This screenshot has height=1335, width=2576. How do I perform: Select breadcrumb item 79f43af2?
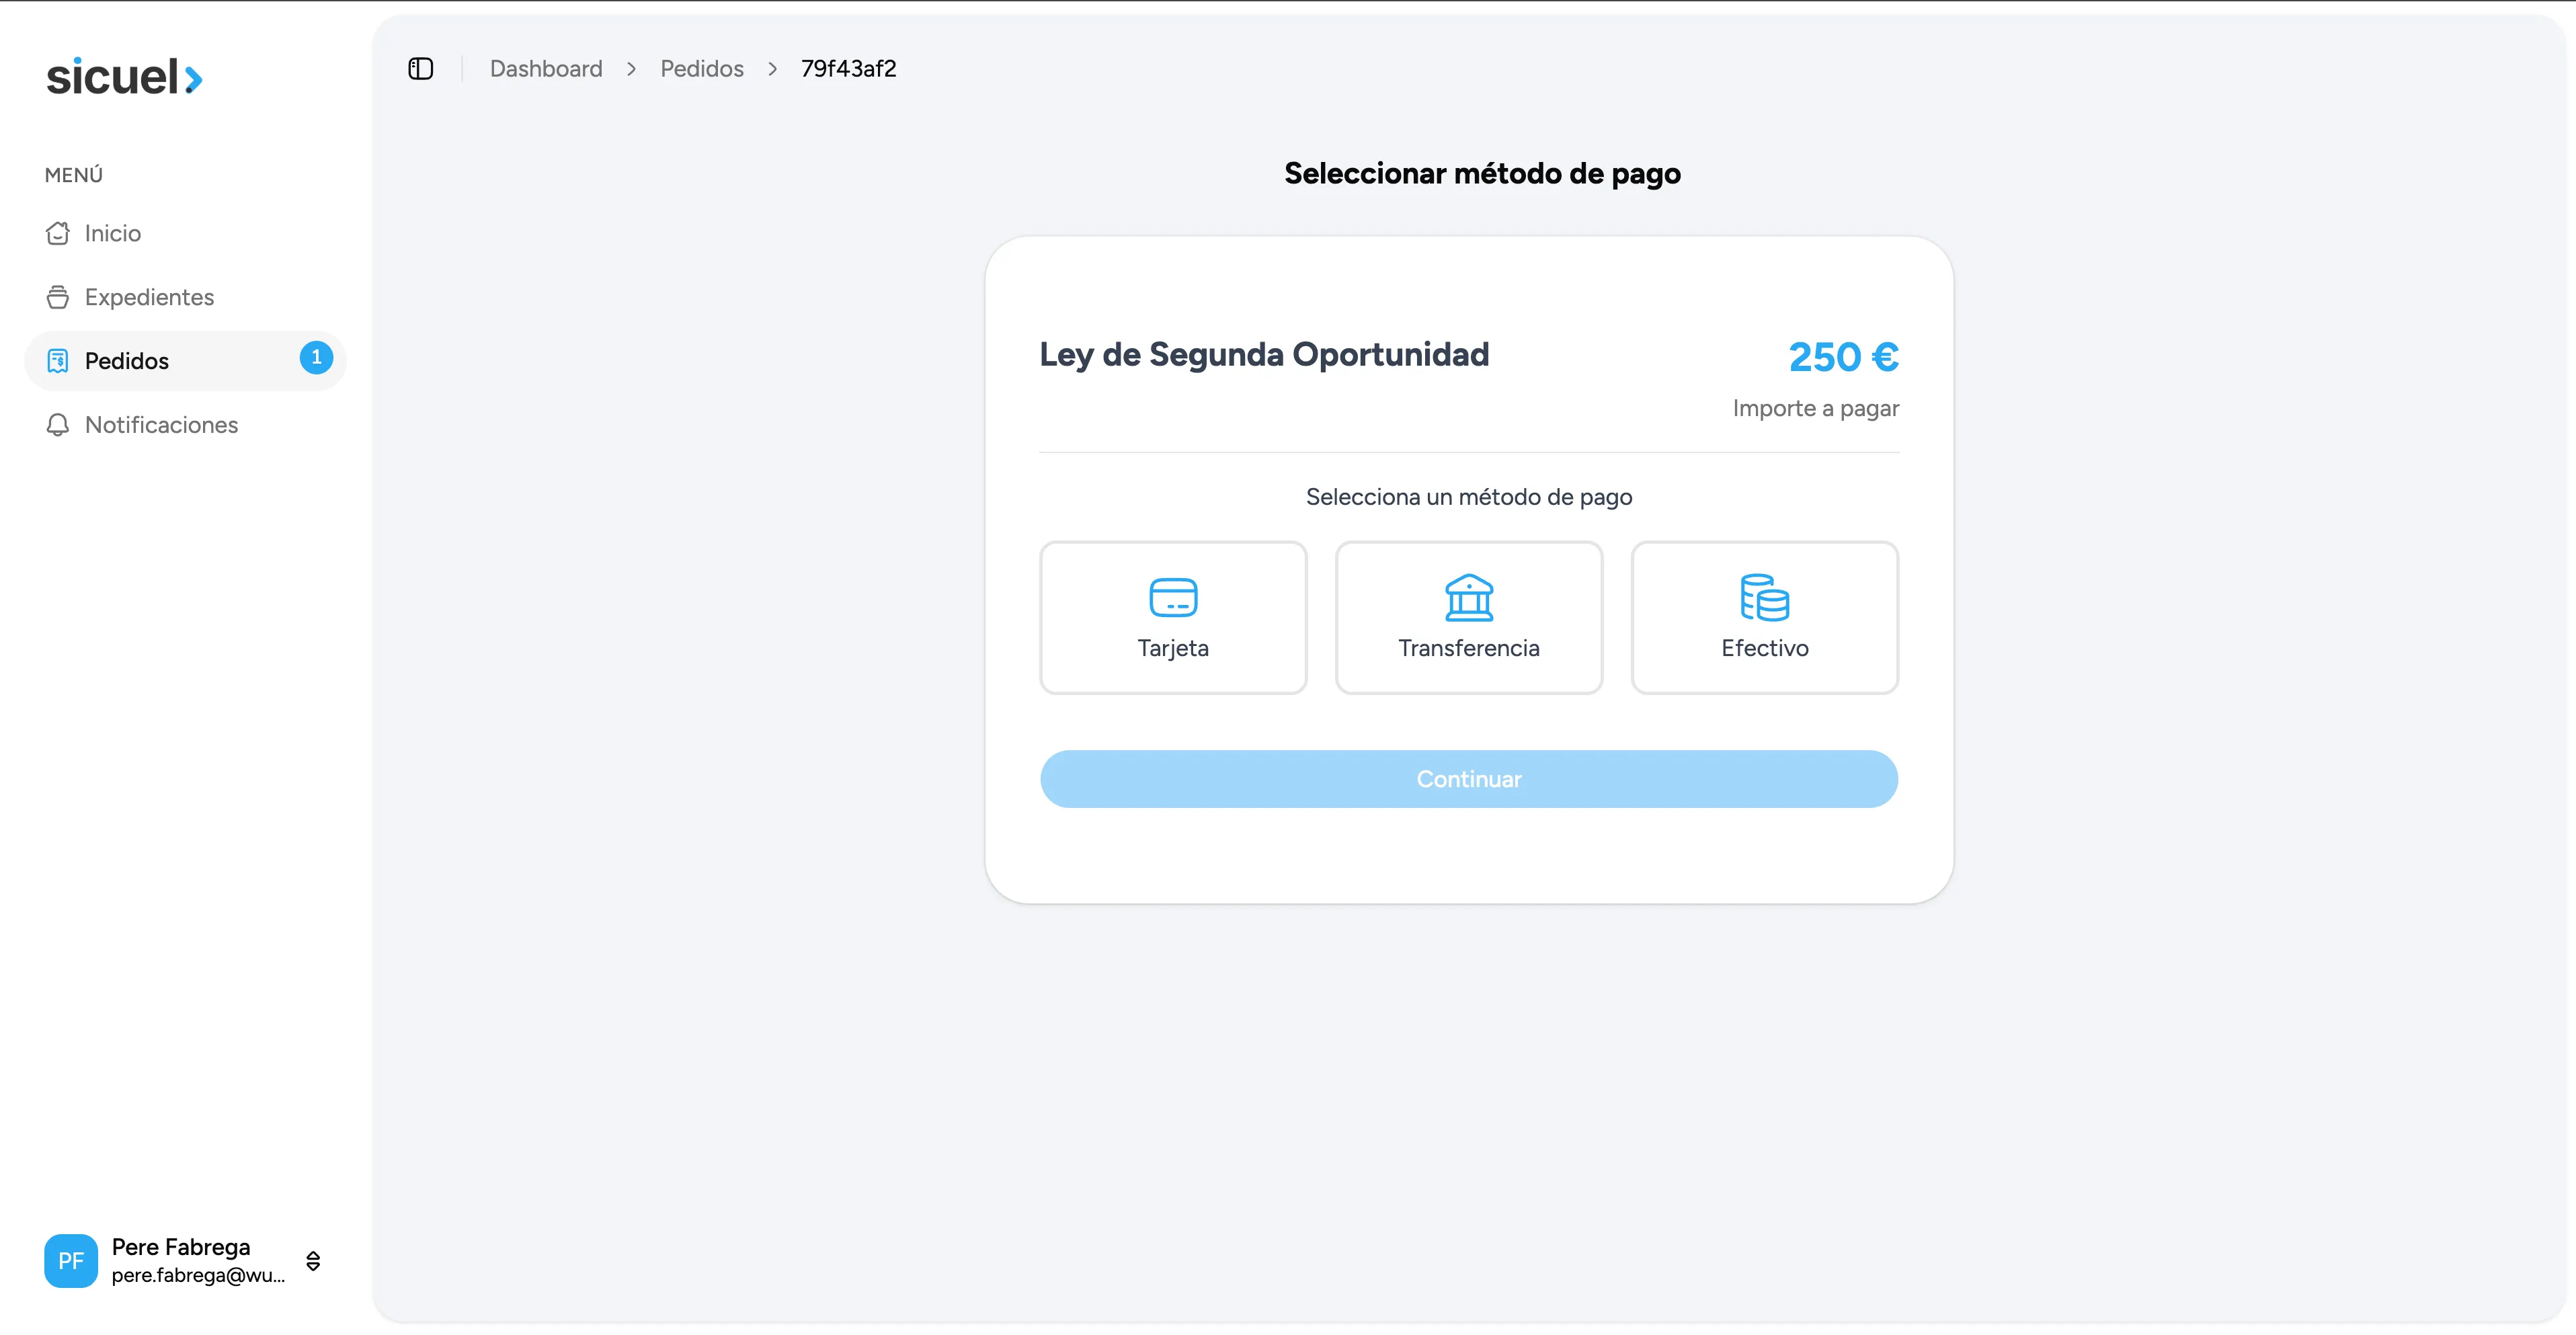click(849, 68)
